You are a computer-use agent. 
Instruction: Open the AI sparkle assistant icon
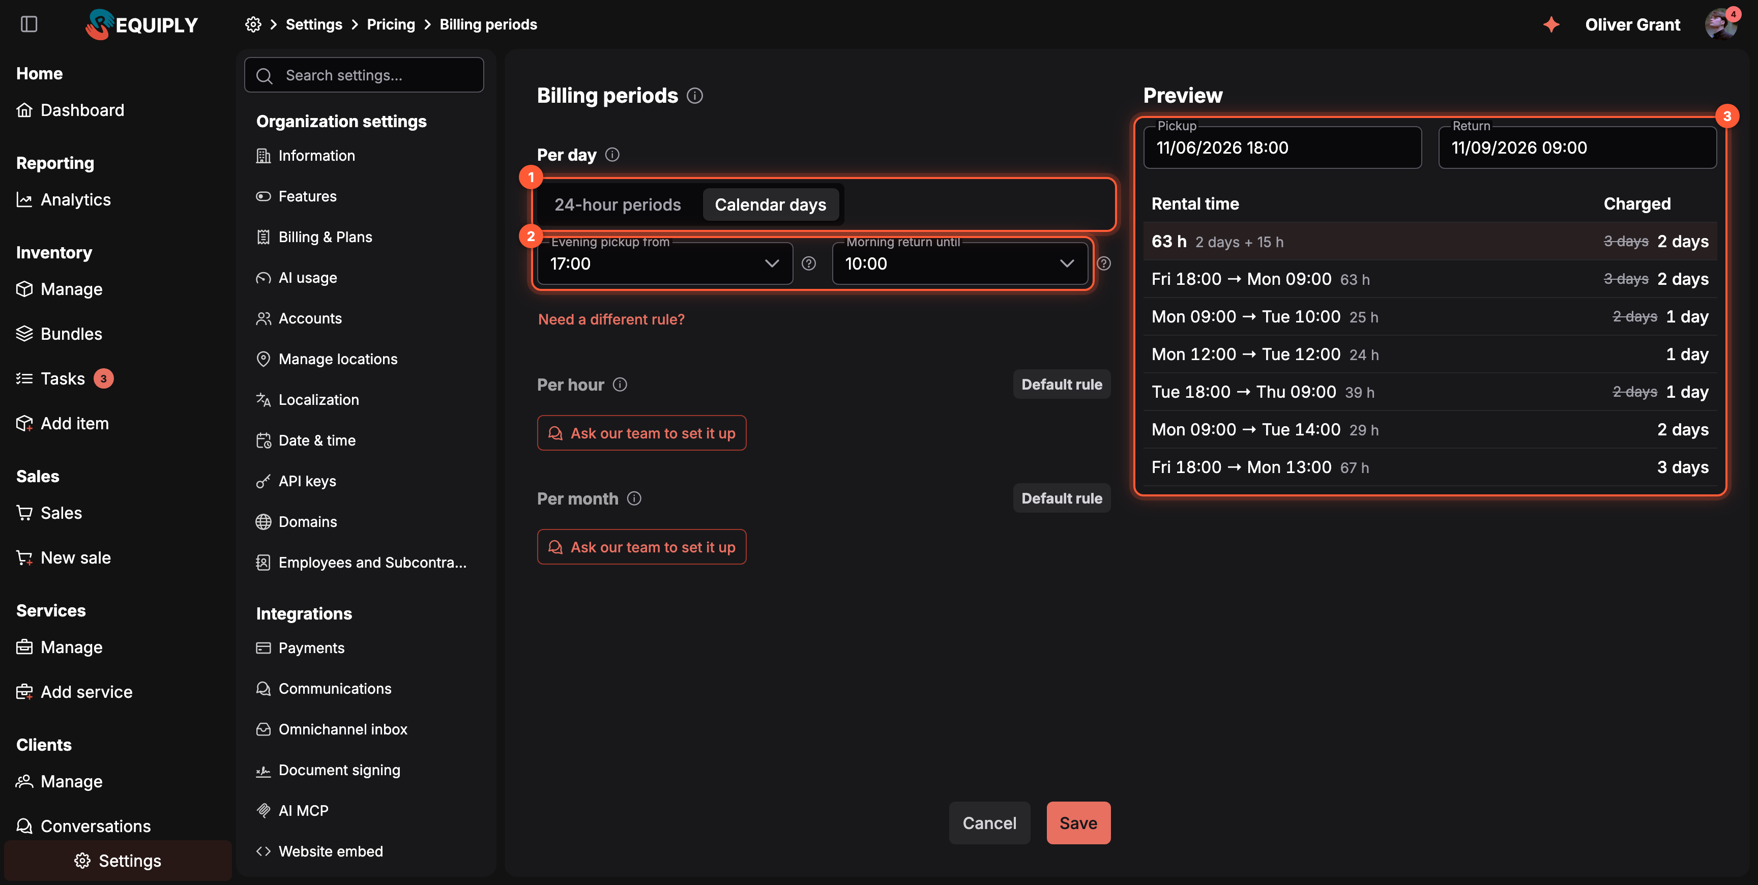(x=1551, y=24)
